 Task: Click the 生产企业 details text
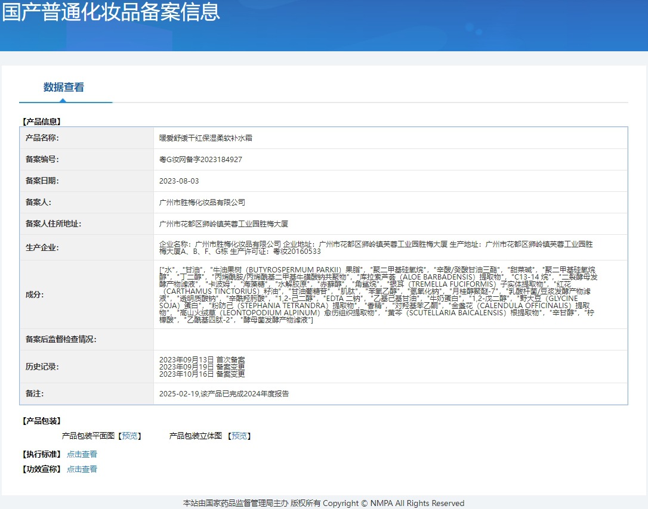376,248
